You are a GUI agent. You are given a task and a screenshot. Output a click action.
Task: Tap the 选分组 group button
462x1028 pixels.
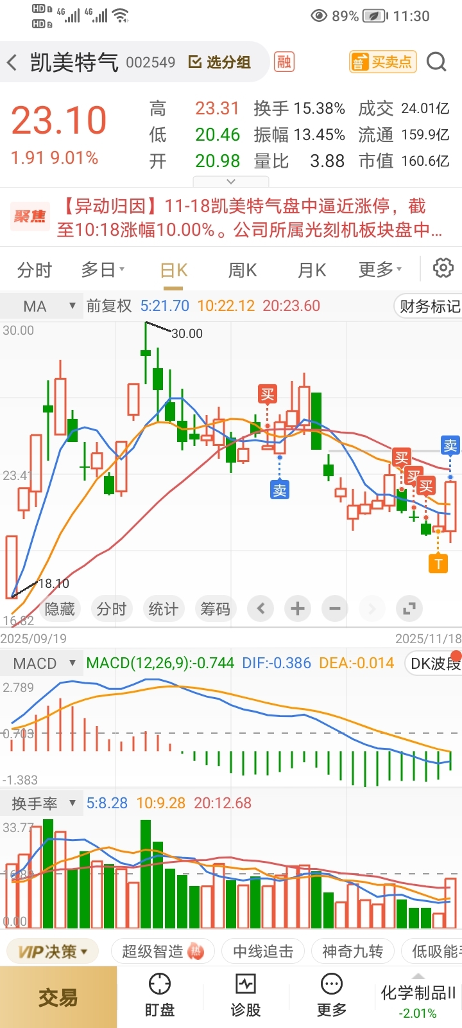pos(219,62)
